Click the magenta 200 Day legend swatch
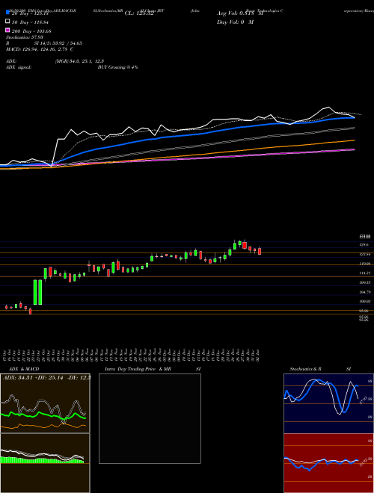Viewport: 374px width, 493px height. (x=7, y=30)
